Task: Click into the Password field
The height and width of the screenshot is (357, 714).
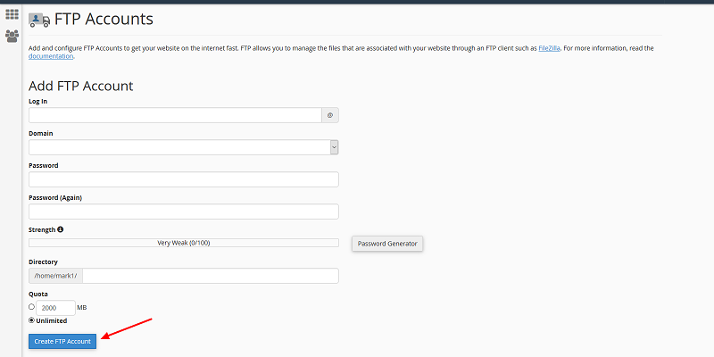Action: coord(183,179)
